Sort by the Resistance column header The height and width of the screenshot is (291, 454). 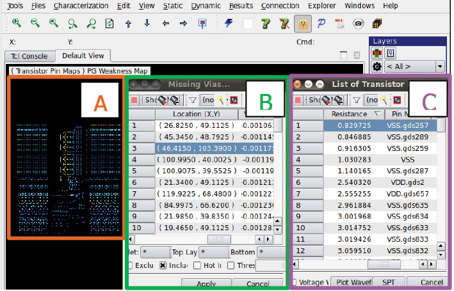349,114
